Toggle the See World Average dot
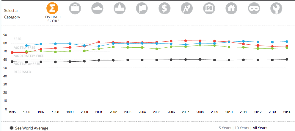The width and height of the screenshot is (295, 131). pos(12,128)
